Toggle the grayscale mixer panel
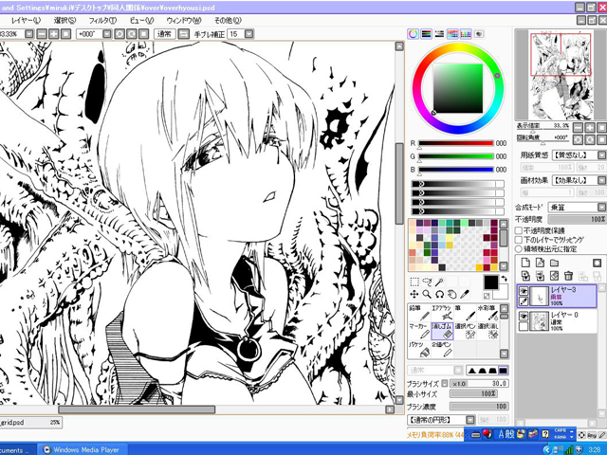This screenshot has height=455, width=607. coord(439,34)
